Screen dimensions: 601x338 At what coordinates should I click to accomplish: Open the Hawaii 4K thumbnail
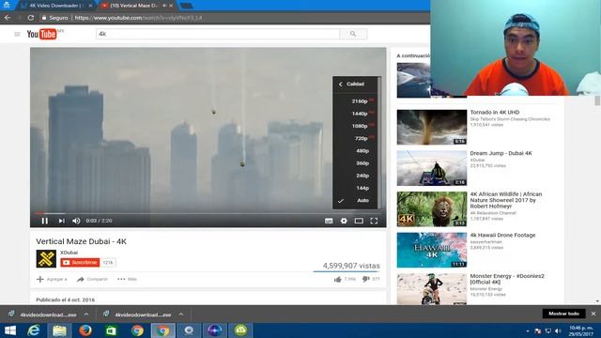coord(432,250)
